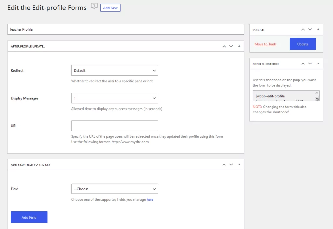Click the Move to Trash link
The image size is (333, 229).
265,44
